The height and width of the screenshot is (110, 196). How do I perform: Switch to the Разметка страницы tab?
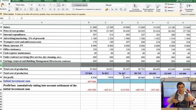[x=32, y=1]
